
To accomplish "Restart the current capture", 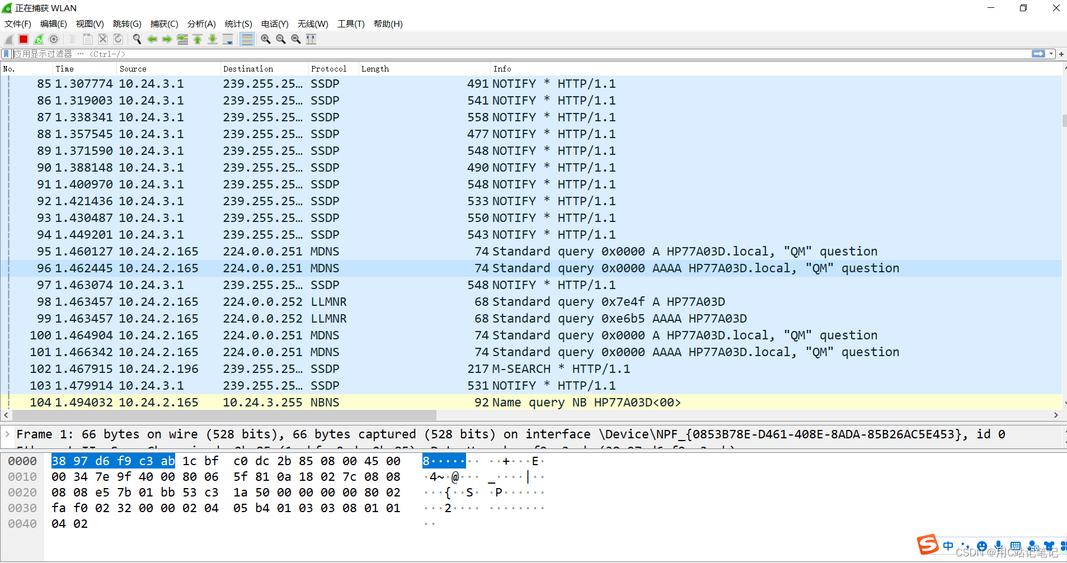I will (39, 39).
